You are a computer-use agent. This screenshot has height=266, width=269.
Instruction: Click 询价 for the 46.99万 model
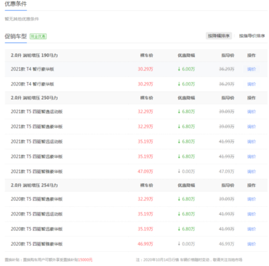[x=252, y=244]
